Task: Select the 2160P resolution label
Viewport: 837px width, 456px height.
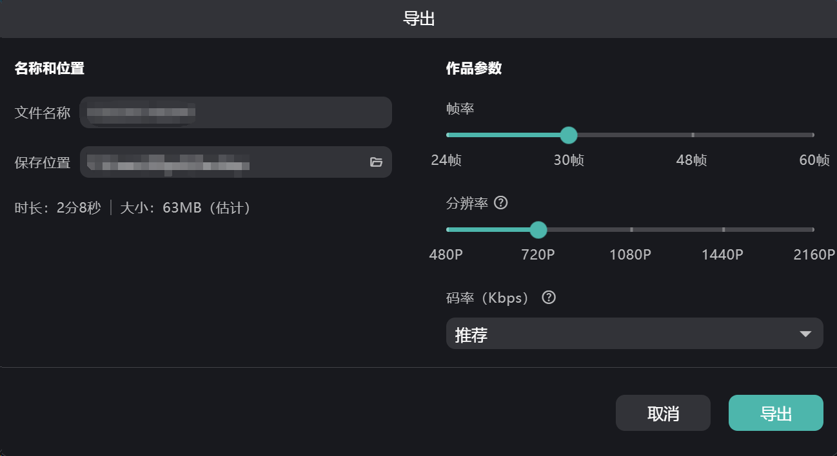Action: [814, 255]
